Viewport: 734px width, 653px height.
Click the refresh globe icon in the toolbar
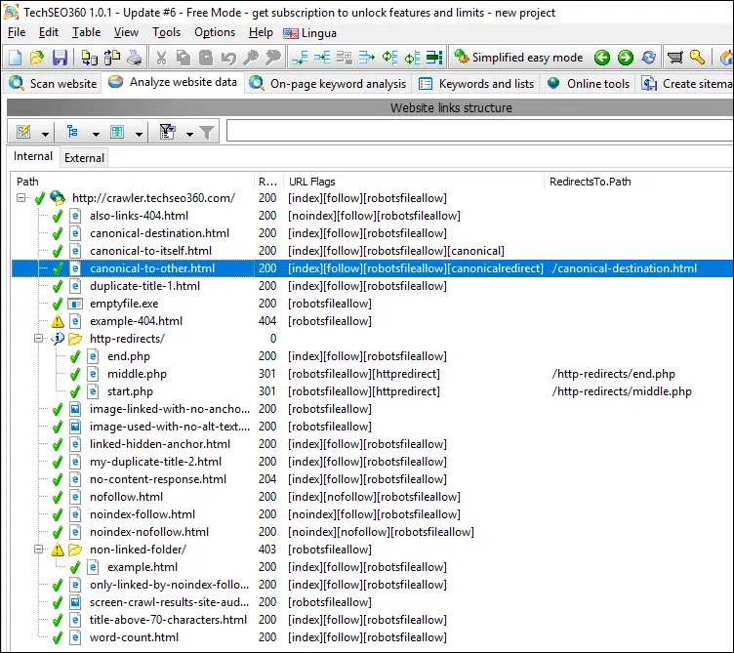[648, 58]
